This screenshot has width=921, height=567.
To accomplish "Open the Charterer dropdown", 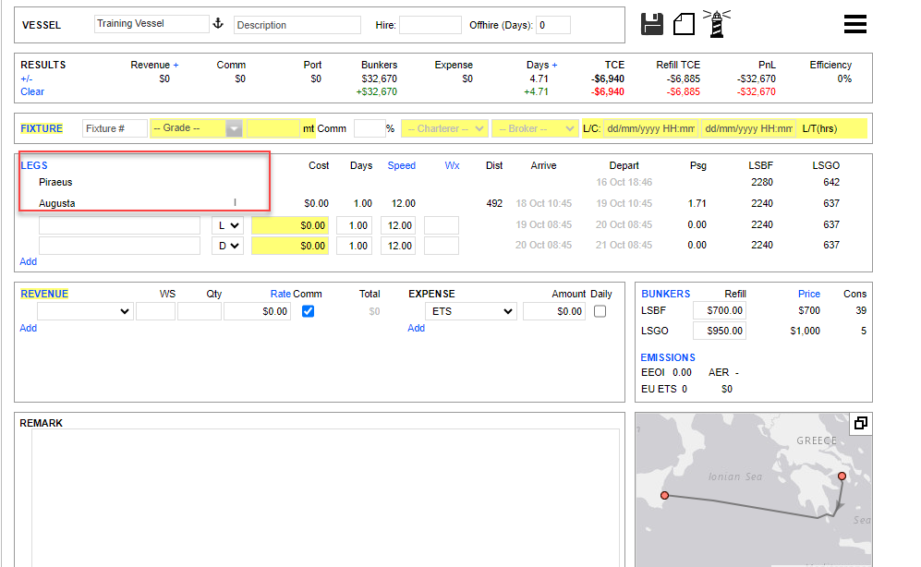I will [x=443, y=128].
